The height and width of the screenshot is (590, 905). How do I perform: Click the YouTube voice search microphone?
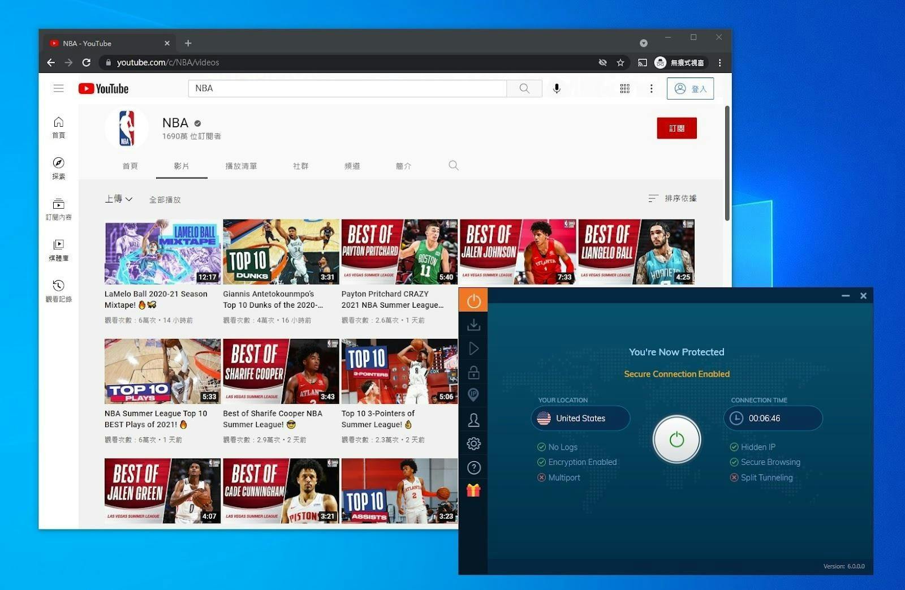coord(557,89)
